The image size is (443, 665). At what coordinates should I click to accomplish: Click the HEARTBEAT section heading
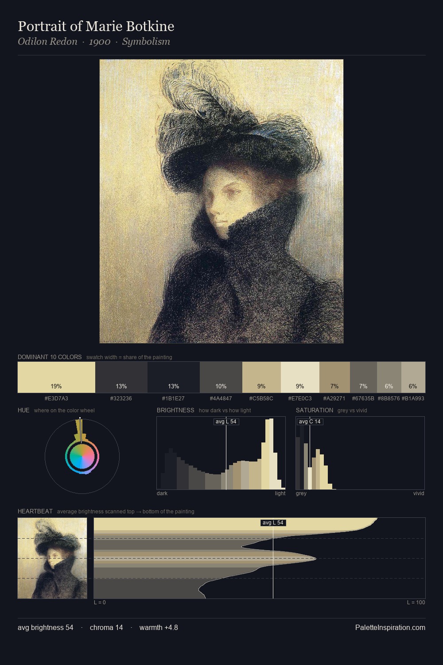tap(35, 511)
